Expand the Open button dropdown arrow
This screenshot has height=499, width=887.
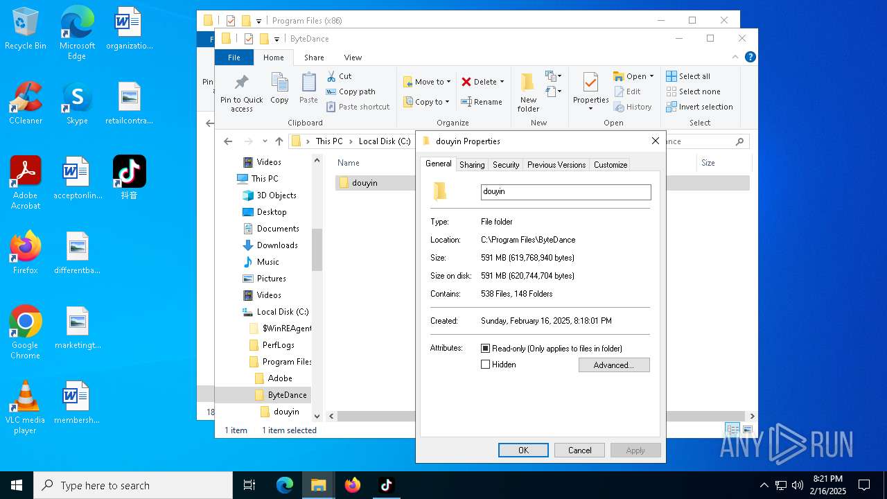tap(651, 76)
